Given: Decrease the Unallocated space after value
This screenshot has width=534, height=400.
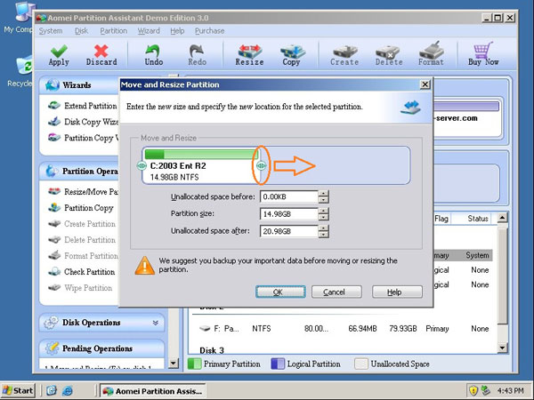Looking at the screenshot, I should 323,235.
